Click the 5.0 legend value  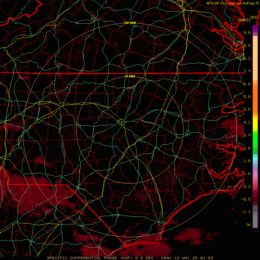click(x=247, y=109)
